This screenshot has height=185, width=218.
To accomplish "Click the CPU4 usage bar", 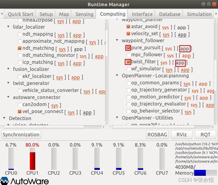I will [97, 159].
